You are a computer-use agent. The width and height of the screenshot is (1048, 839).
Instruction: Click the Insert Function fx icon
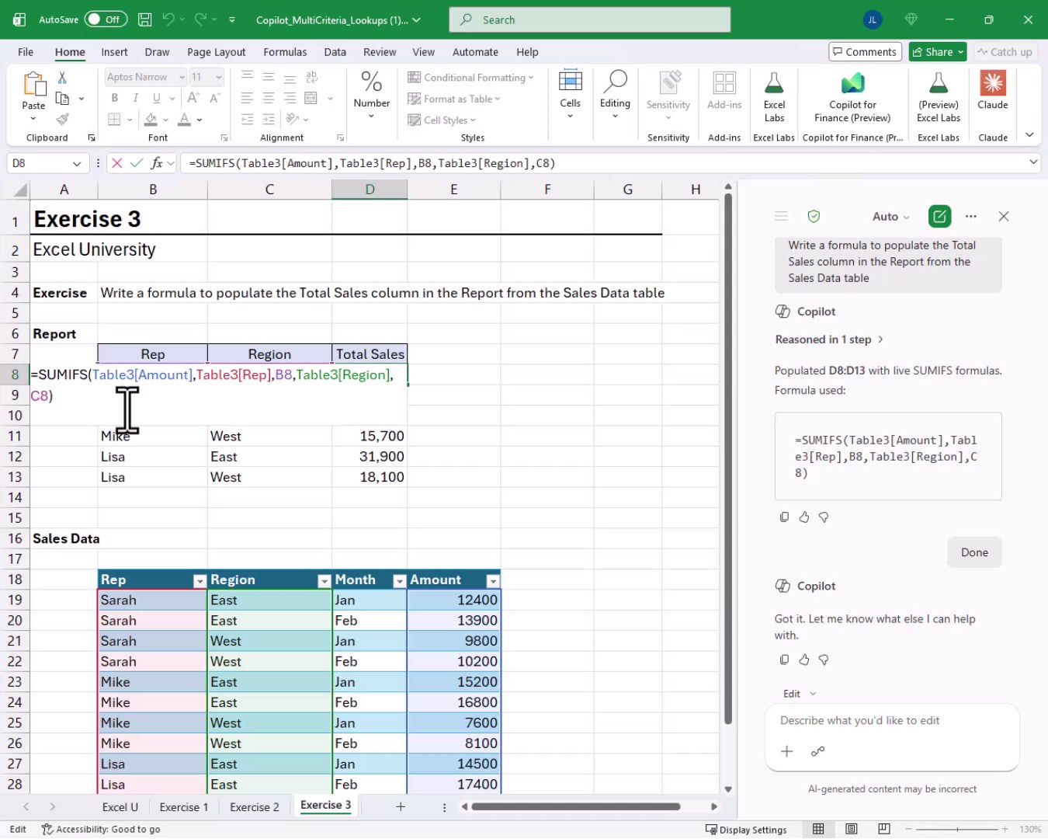click(x=157, y=163)
